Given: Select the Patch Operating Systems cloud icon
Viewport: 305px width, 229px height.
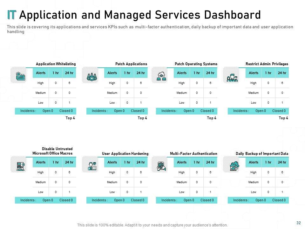Looking at the screenshot, I should click(x=161, y=76).
